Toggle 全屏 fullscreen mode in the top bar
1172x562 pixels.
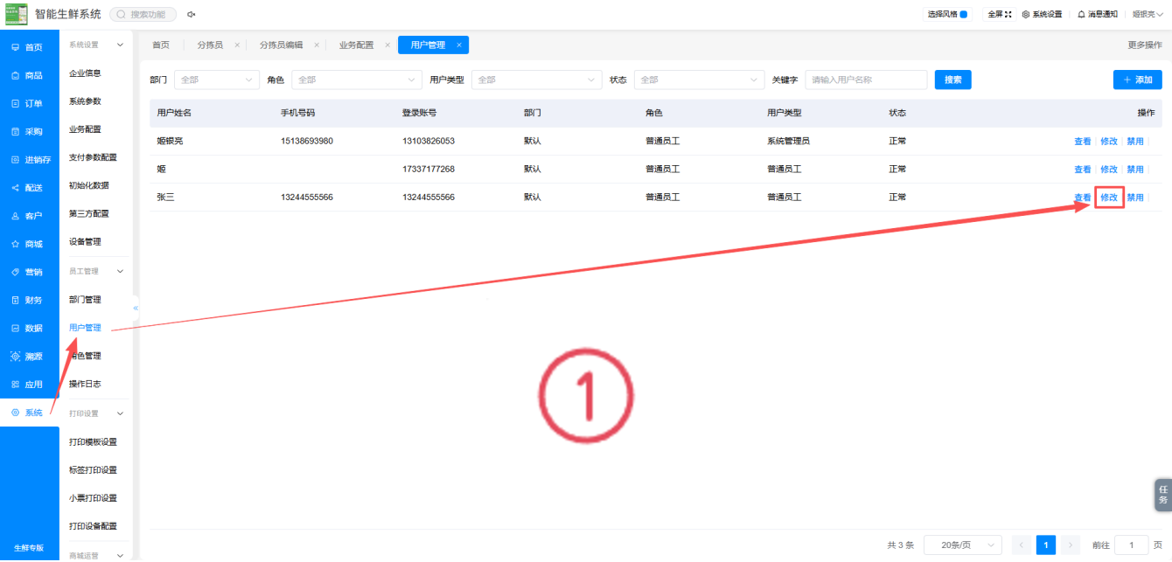coord(999,14)
